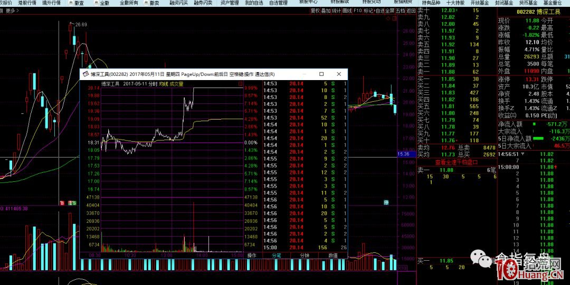Click the 5日净流入额 green bar

click(x=538, y=139)
